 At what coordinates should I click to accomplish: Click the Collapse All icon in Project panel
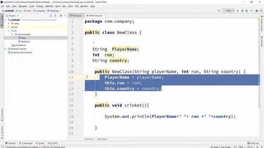[55, 16]
